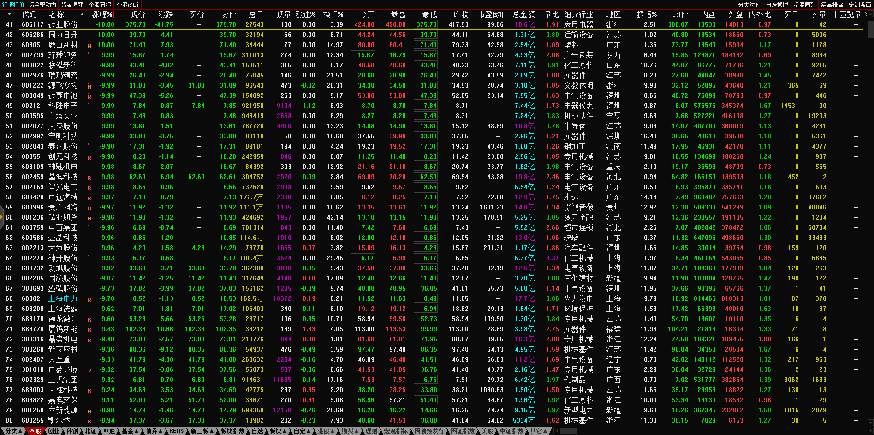Click the 定制版面 layout button
This screenshot has width=874, height=435.
click(x=860, y=5)
